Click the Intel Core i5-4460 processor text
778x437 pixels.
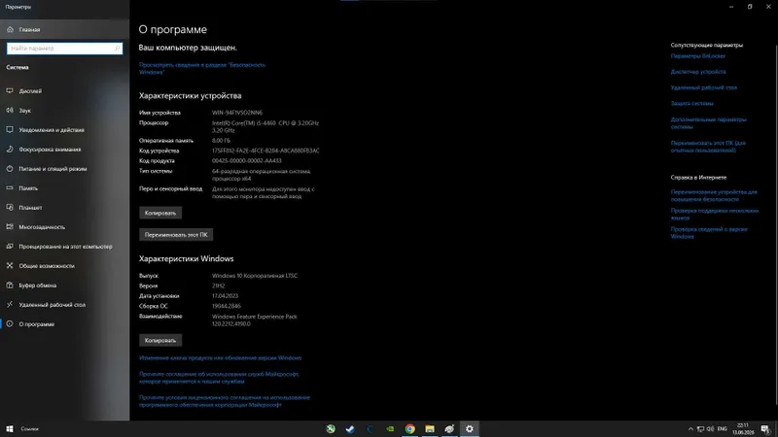click(x=265, y=126)
